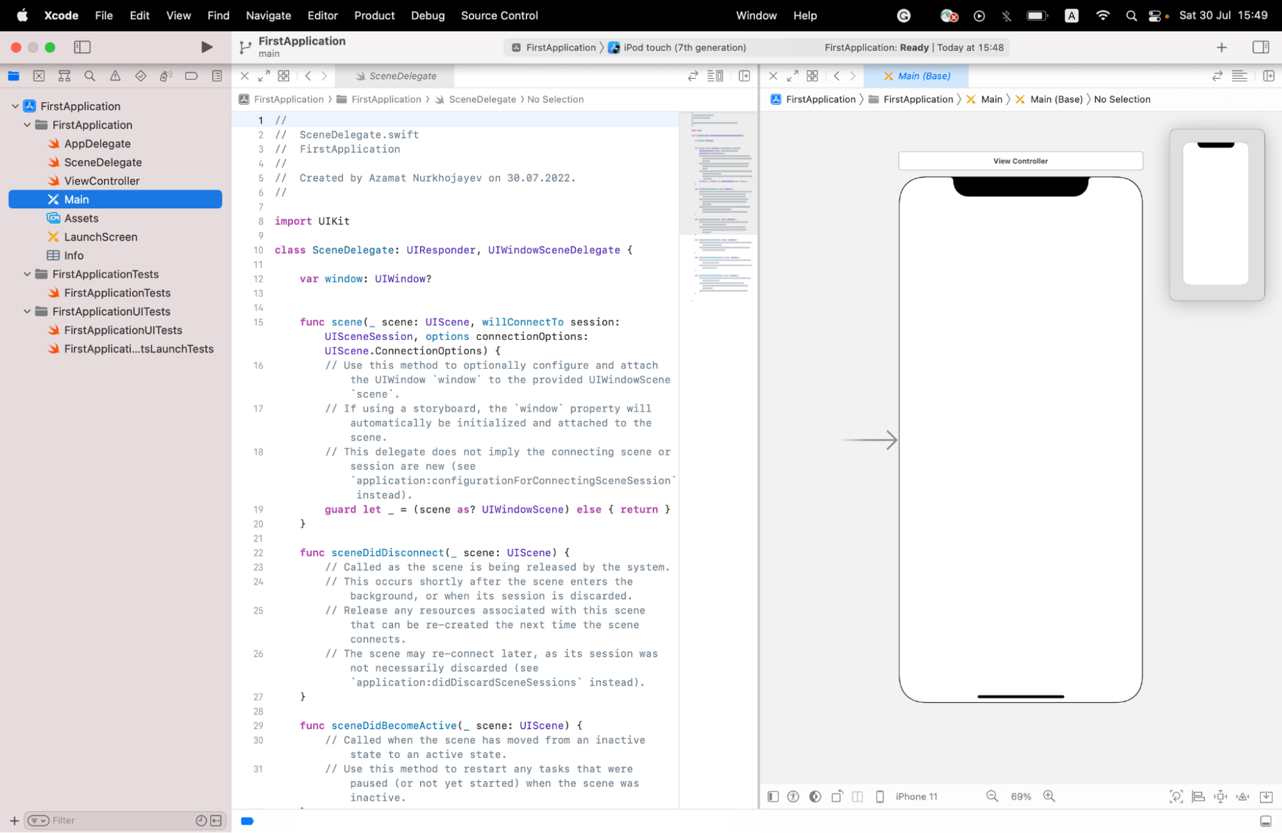Open the Issue navigator warning icon
Image resolution: width=1282 pixels, height=833 pixels.
(115, 76)
